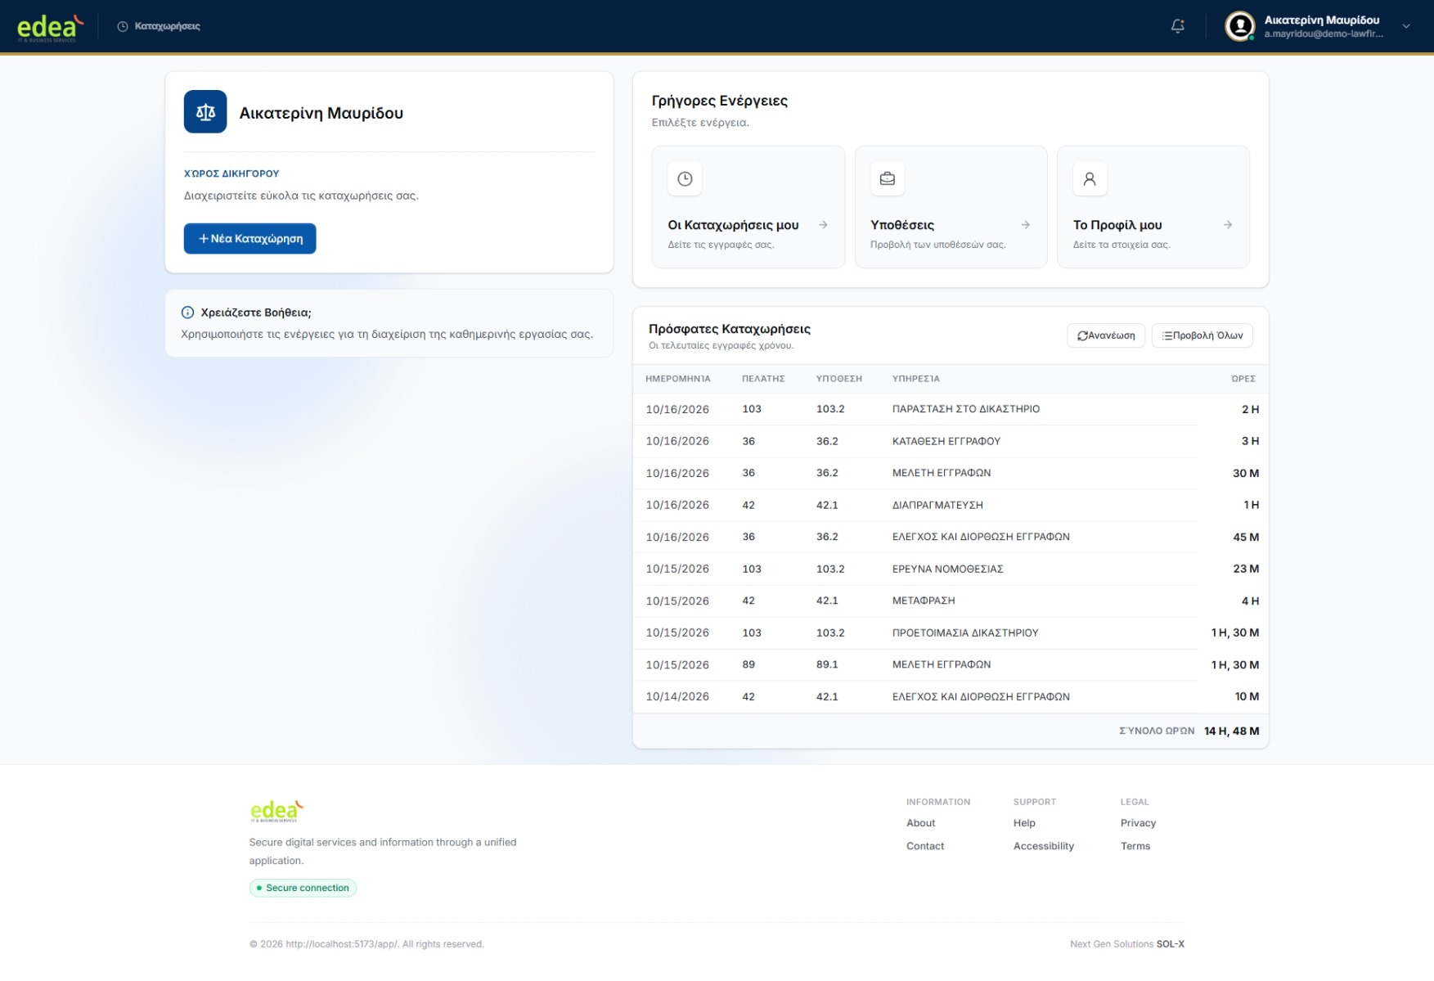Open the Οι Καταχωρήσεις μου card arrow
This screenshot has width=1434, height=981.
[x=823, y=225]
